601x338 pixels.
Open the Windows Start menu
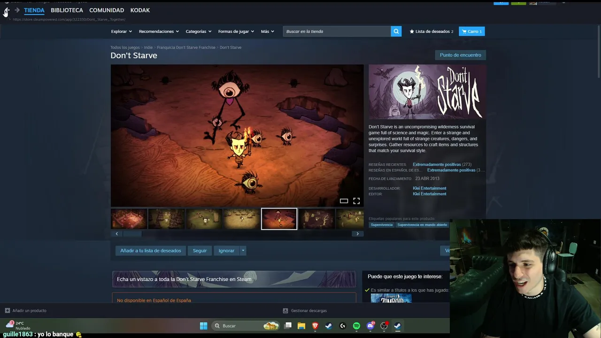click(x=203, y=326)
